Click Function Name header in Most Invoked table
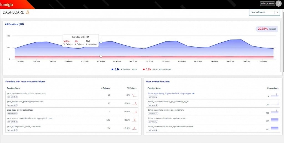The image size is (284, 143). coord(154,88)
